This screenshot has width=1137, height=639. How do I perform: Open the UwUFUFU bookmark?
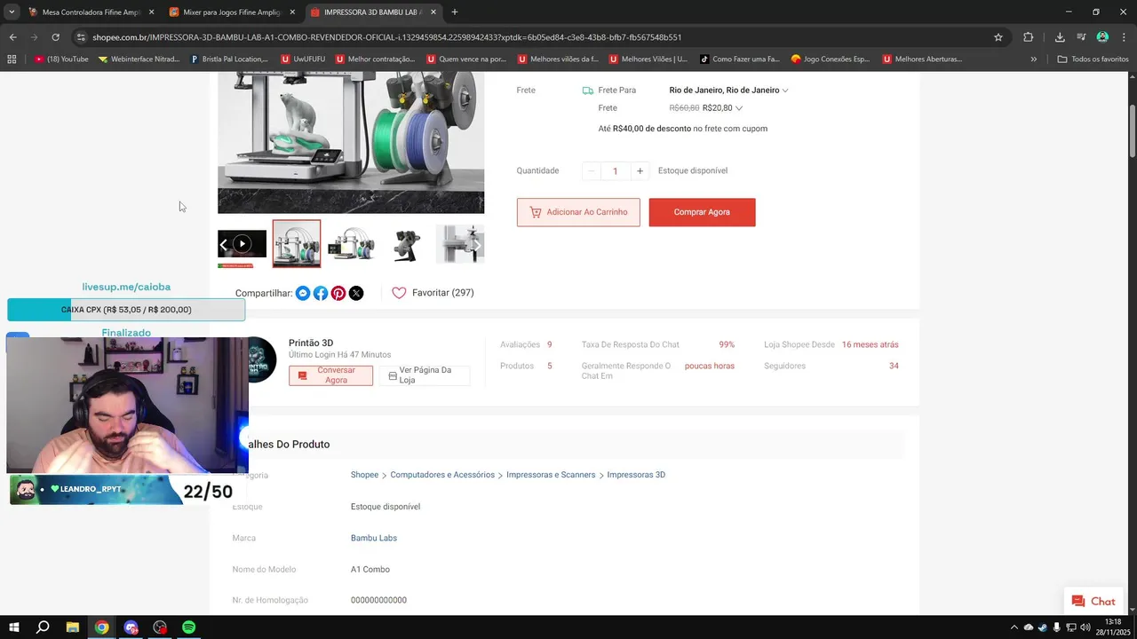[x=303, y=59]
